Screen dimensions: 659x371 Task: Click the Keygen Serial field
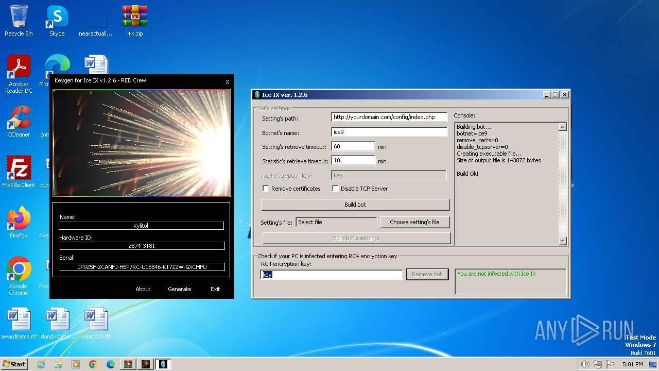142,267
